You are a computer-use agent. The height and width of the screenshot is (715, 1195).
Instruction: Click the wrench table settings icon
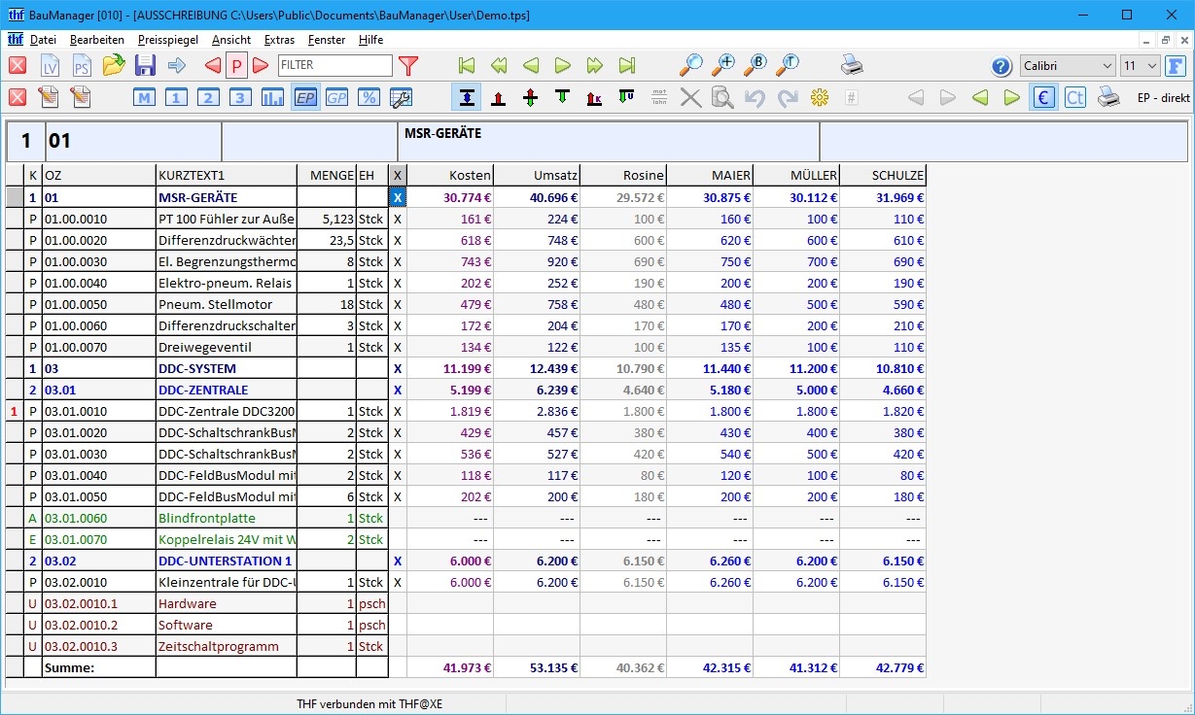point(401,97)
